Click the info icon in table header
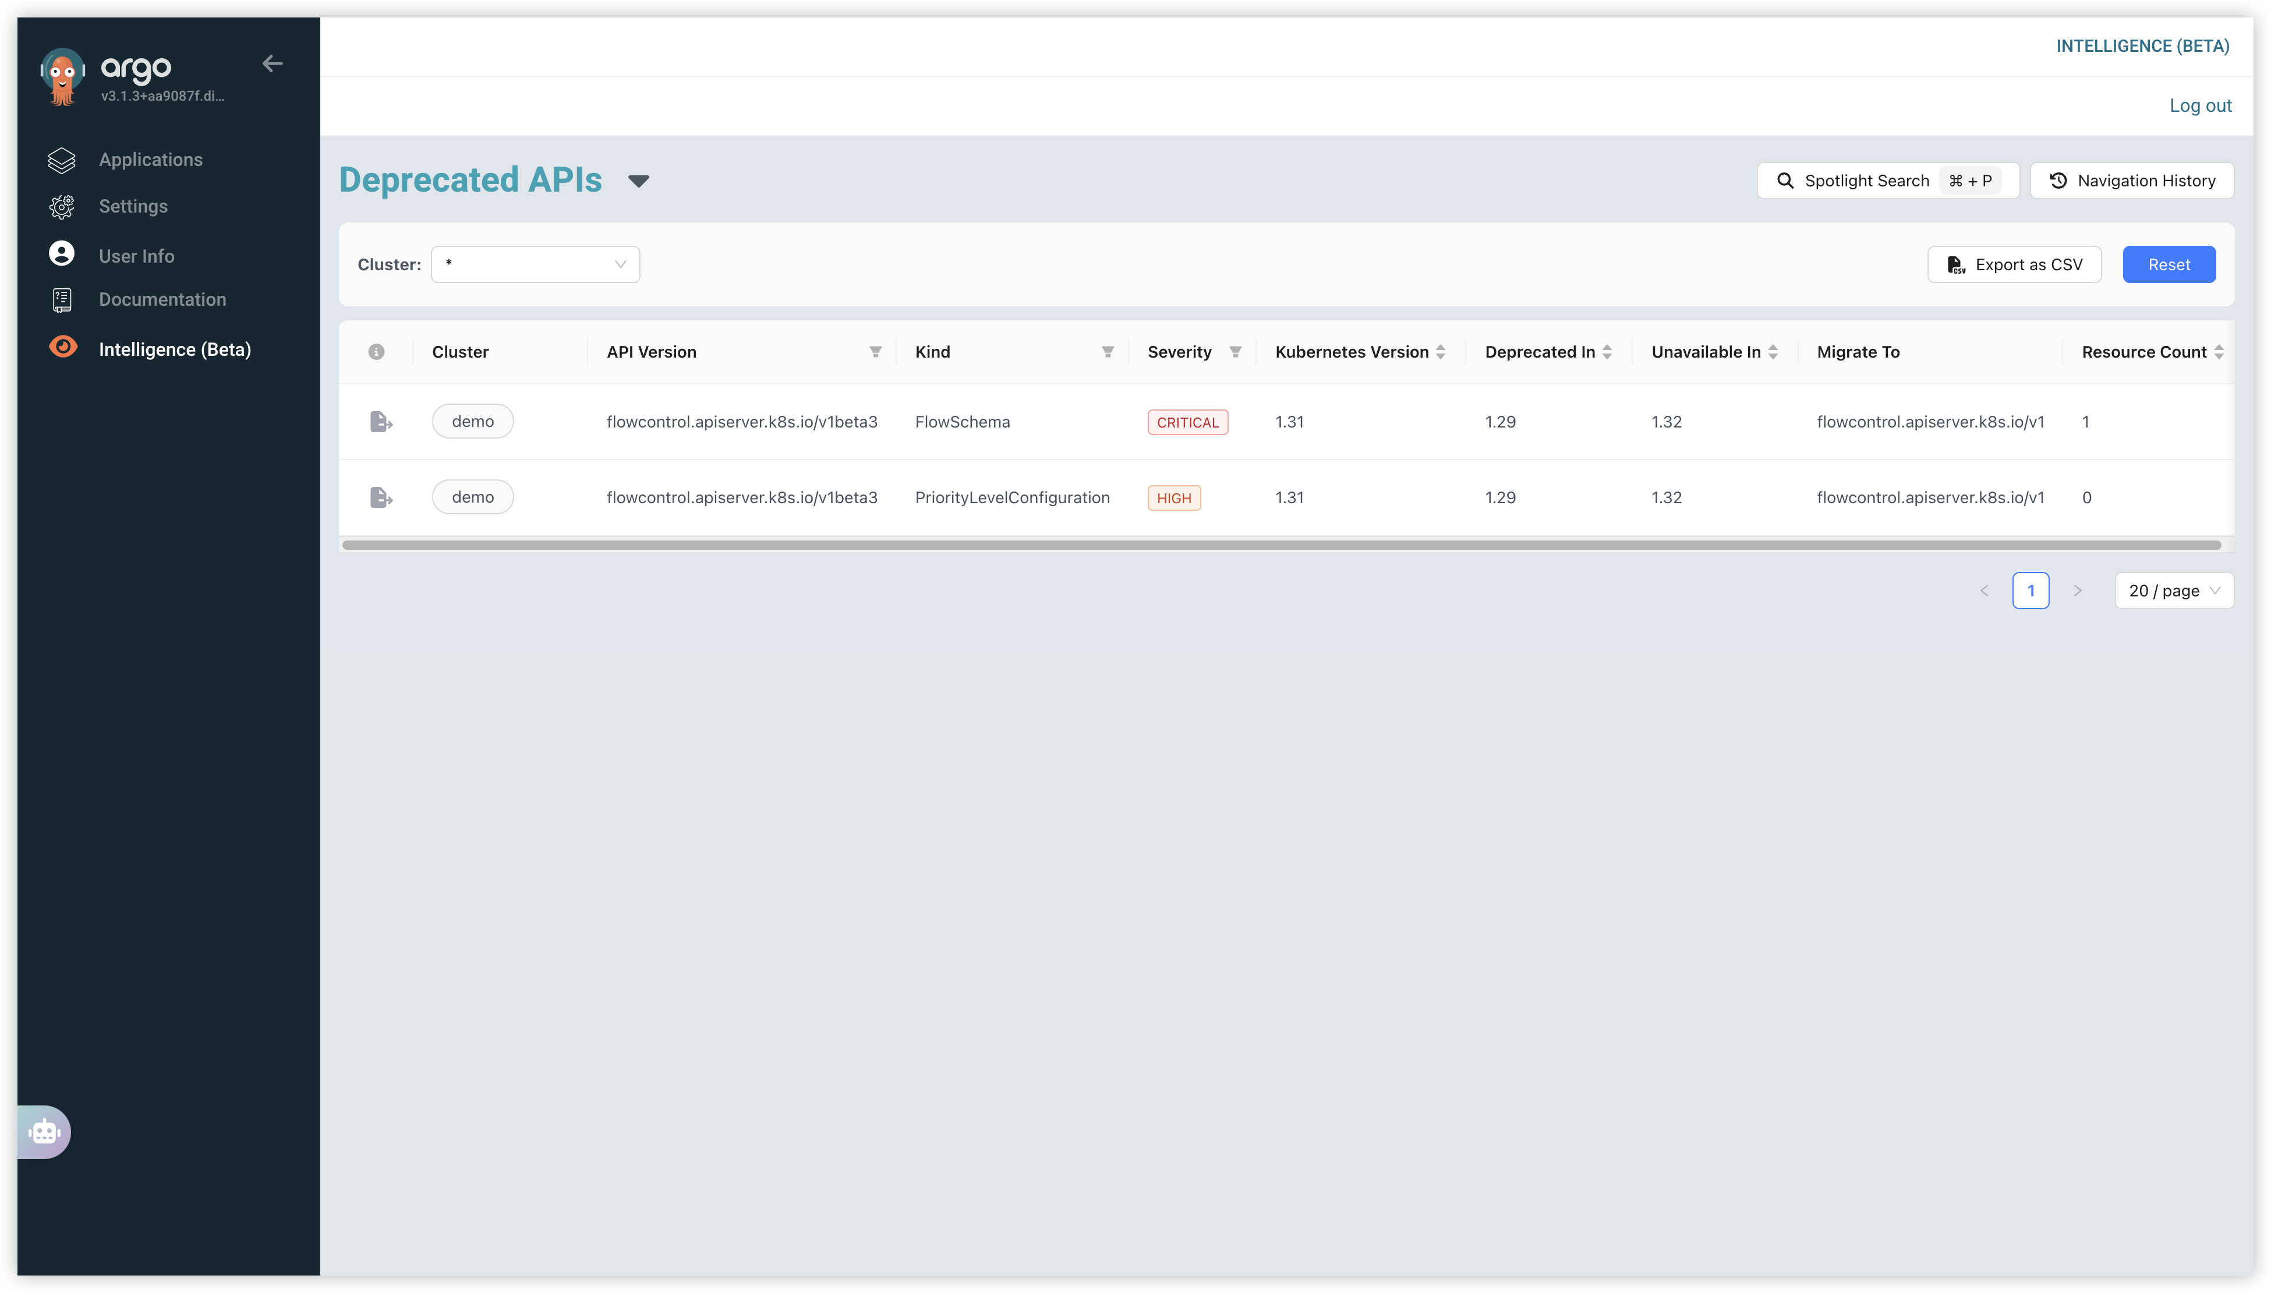 pos(376,352)
